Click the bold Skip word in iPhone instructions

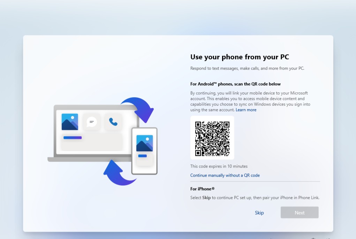click(206, 198)
